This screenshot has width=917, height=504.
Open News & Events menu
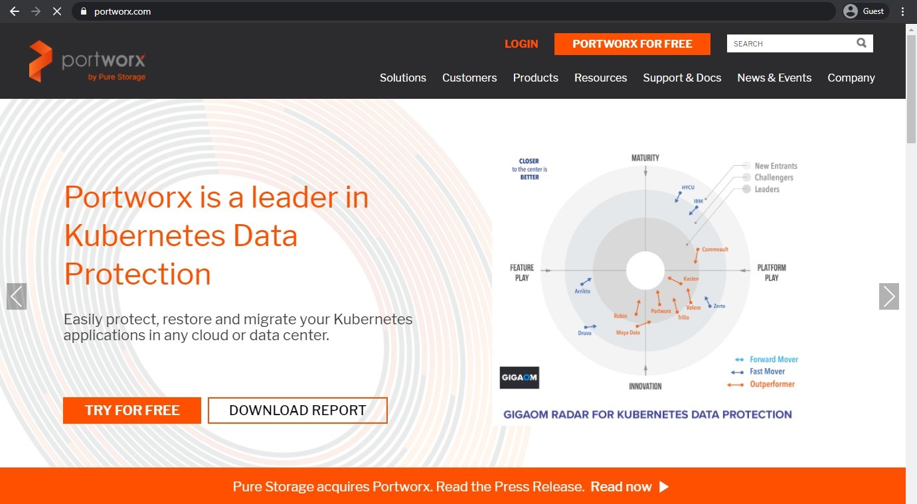tap(774, 78)
